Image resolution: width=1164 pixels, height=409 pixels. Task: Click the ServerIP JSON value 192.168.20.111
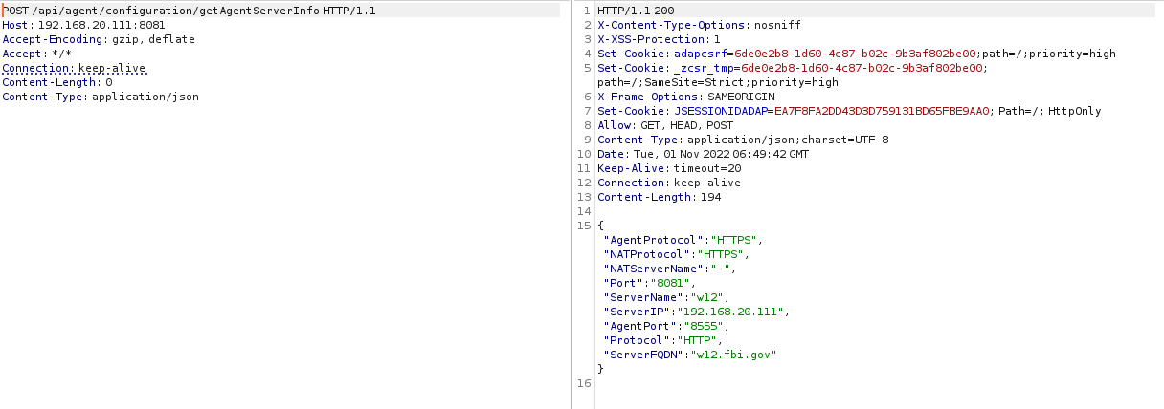734,312
